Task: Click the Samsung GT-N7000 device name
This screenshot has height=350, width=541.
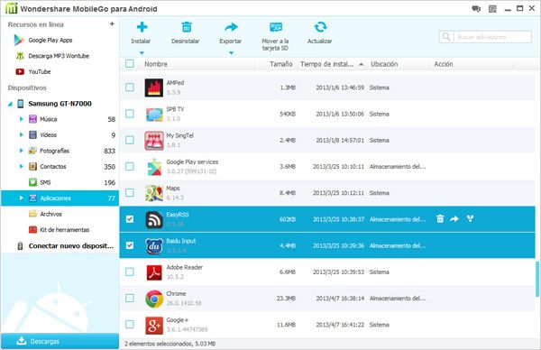Action: point(60,104)
